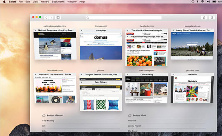Click the lonelyplanet.com site label
The height and width of the screenshot is (136, 222).
tap(192, 26)
